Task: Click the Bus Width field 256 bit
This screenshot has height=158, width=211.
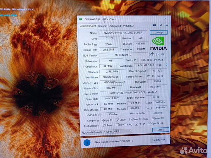Action: (x=157, y=81)
